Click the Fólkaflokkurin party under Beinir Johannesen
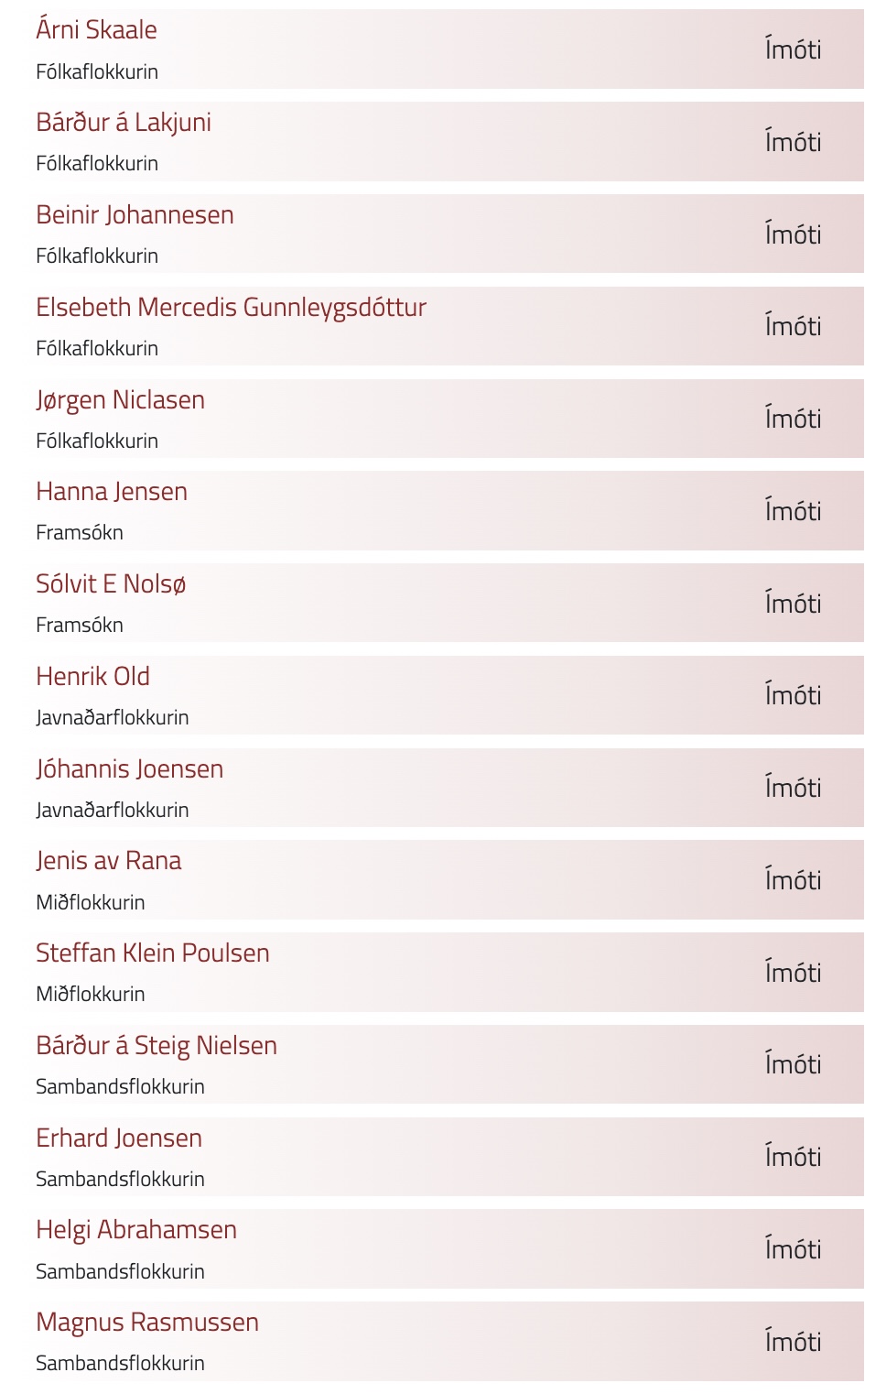The height and width of the screenshot is (1394, 886). pos(97,256)
